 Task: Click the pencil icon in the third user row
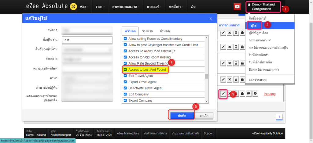[223, 63]
